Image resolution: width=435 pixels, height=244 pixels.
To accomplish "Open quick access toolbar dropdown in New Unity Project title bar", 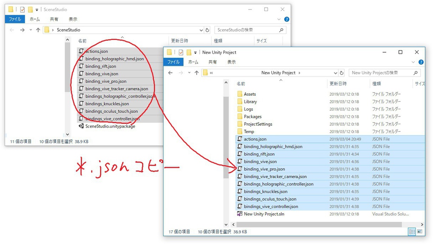I will 195,53.
